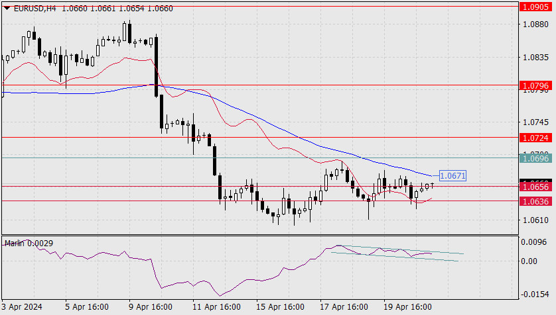Click the 17 Apr 16:00 time label
This screenshot has height=315, width=556.
344,306
